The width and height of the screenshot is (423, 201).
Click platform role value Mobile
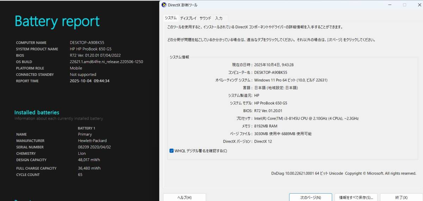76,68
